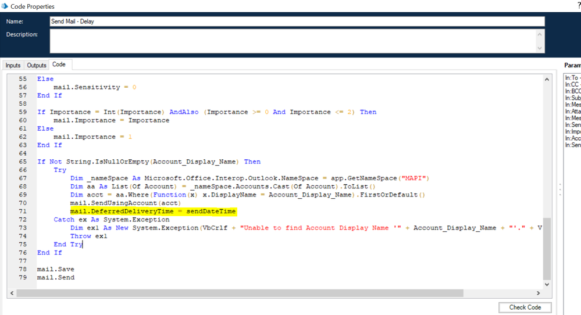Click 'mail.SendUsingAccount(acct)' on line 70
This screenshot has height=315, width=581.
126,203
